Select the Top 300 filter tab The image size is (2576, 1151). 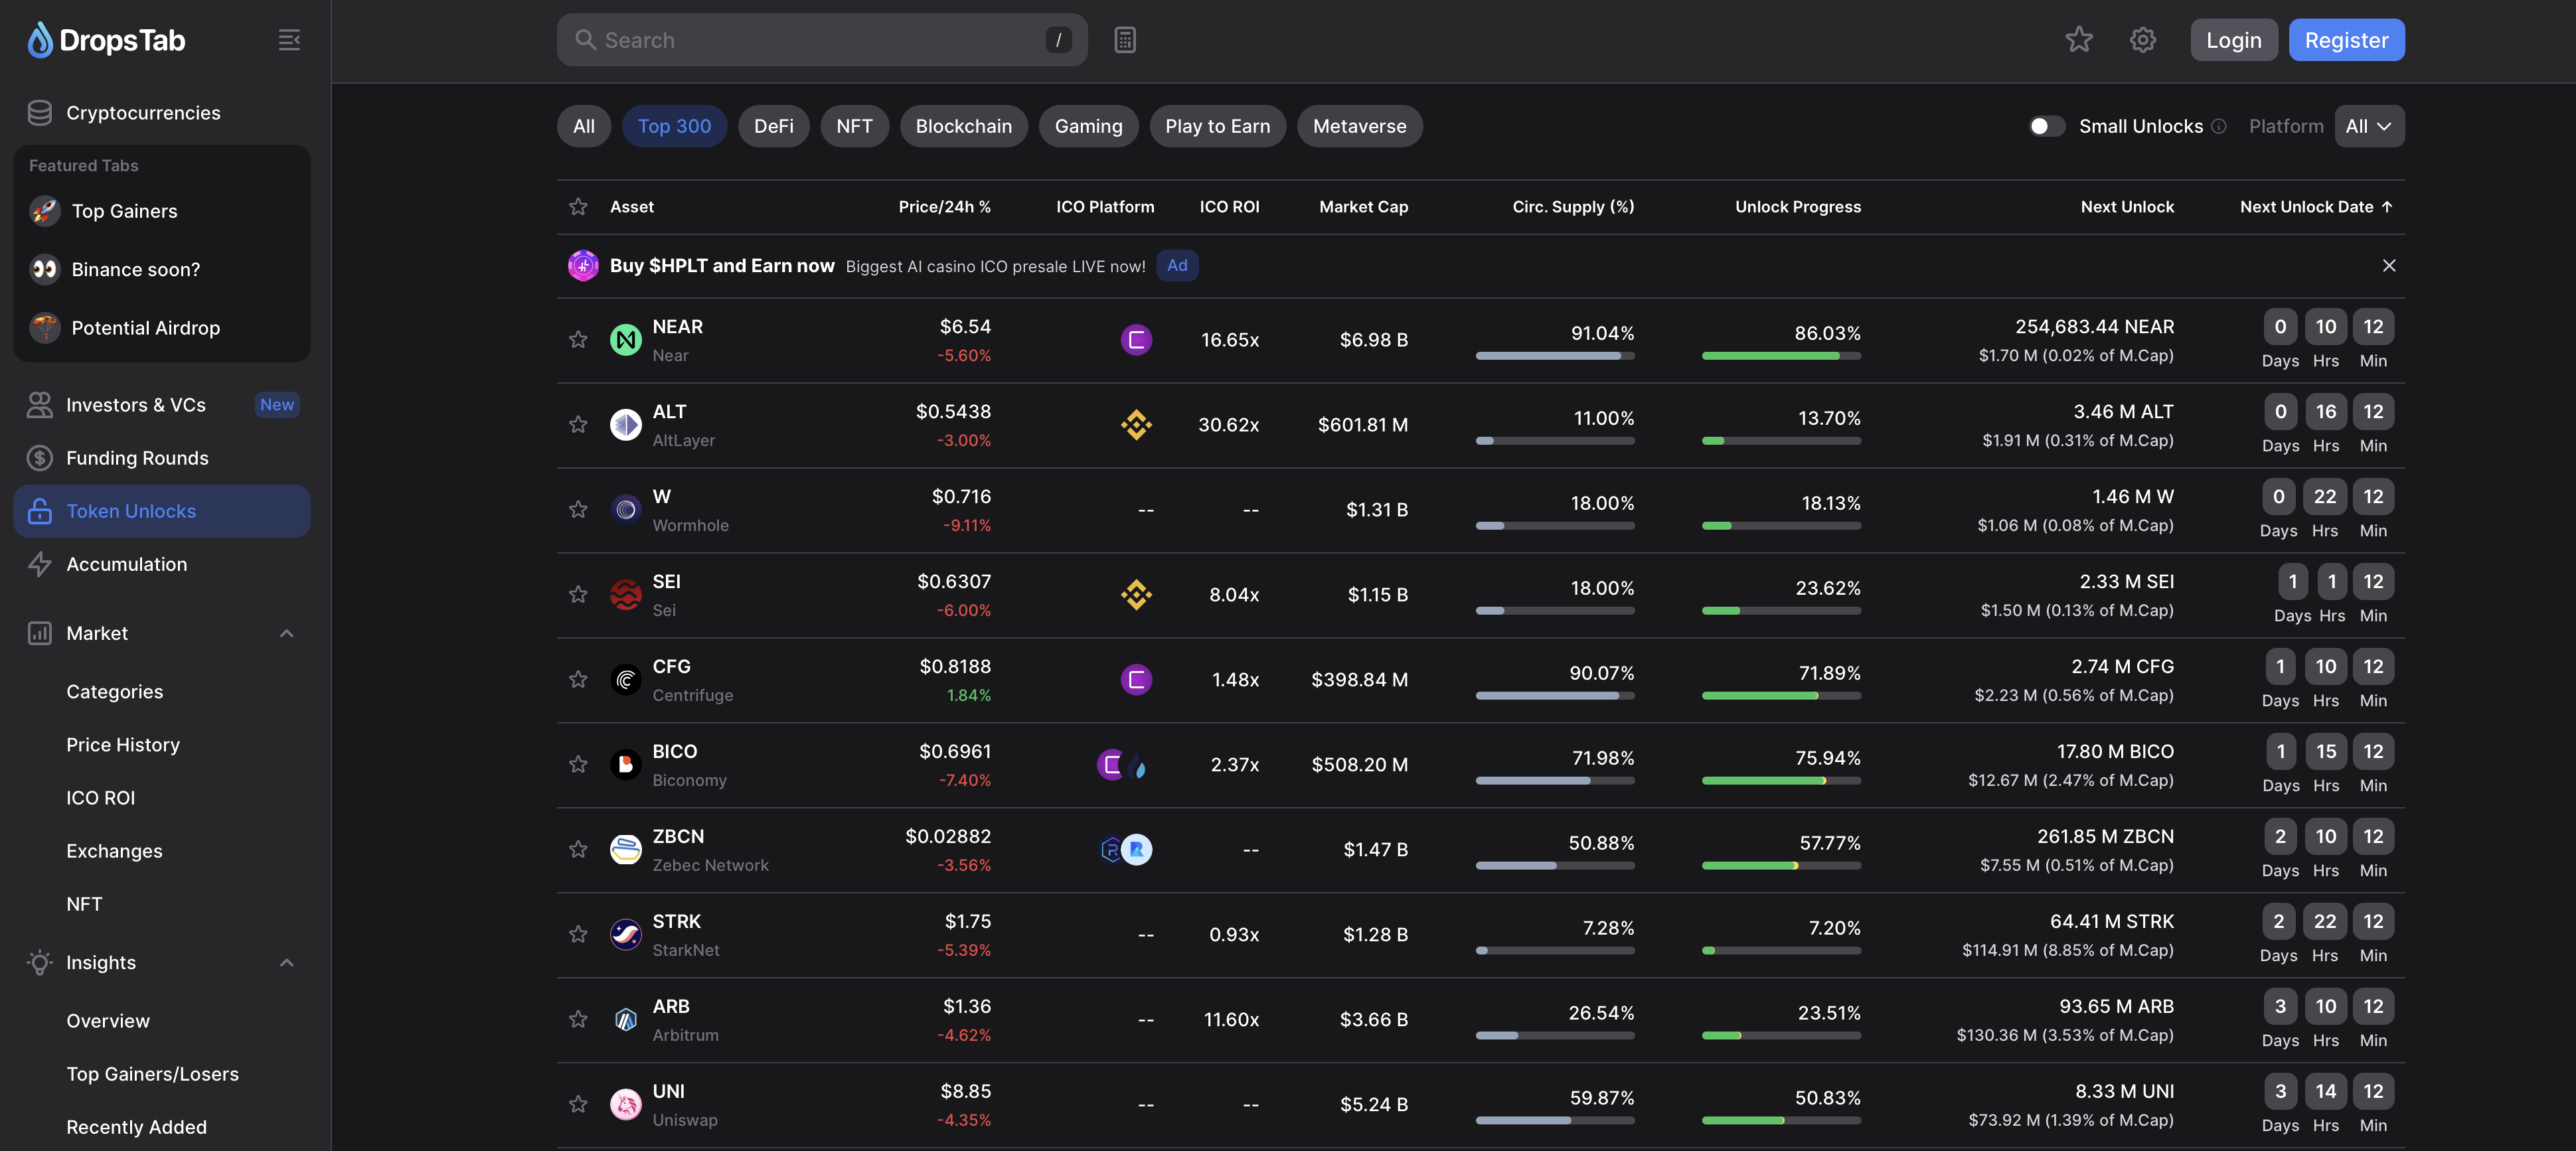click(674, 126)
